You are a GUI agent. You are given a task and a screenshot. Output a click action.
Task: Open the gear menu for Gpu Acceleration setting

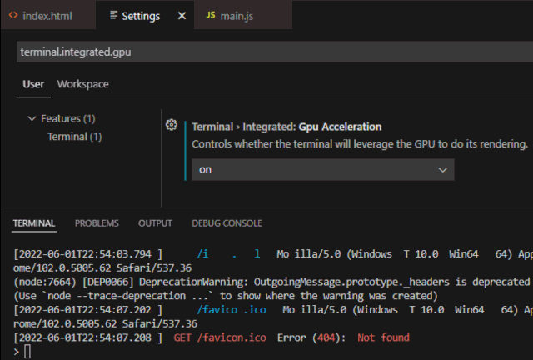172,125
